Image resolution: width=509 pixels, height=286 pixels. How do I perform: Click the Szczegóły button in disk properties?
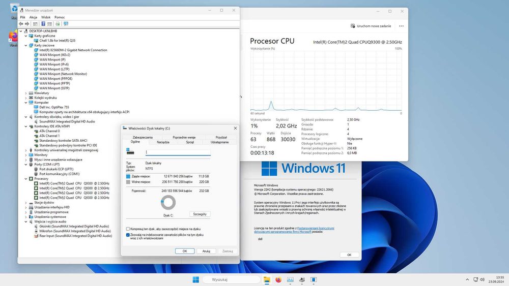point(200,214)
